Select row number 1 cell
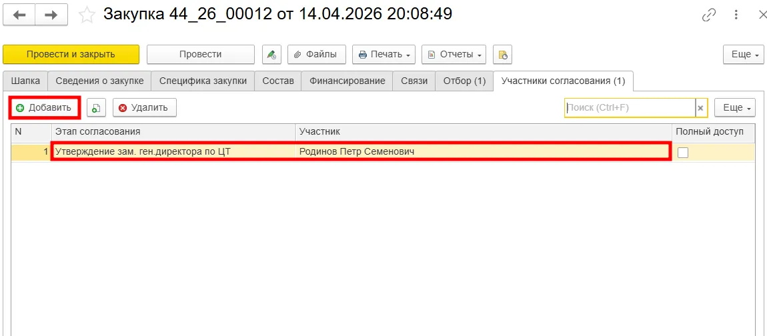767x336 pixels. pyautogui.click(x=31, y=152)
